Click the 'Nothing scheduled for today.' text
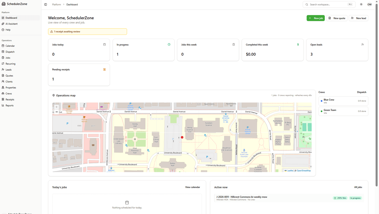The width and height of the screenshot is (379, 214). click(x=127, y=208)
